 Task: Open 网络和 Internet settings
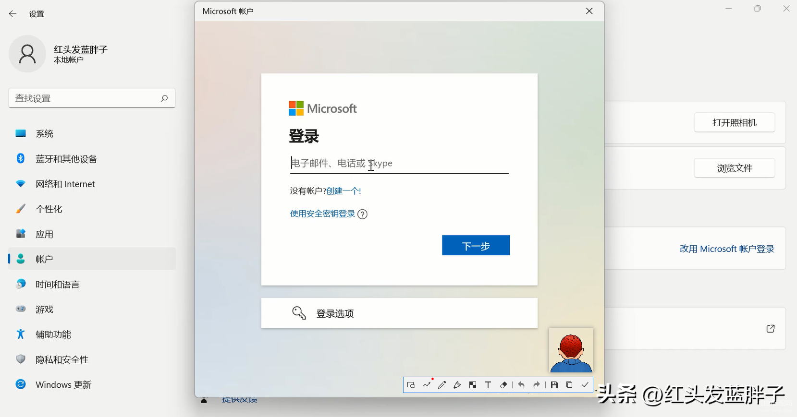(x=92, y=184)
